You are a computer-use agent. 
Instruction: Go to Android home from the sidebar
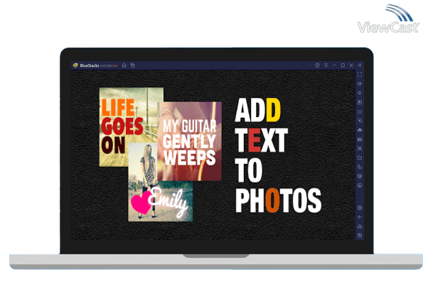click(360, 227)
